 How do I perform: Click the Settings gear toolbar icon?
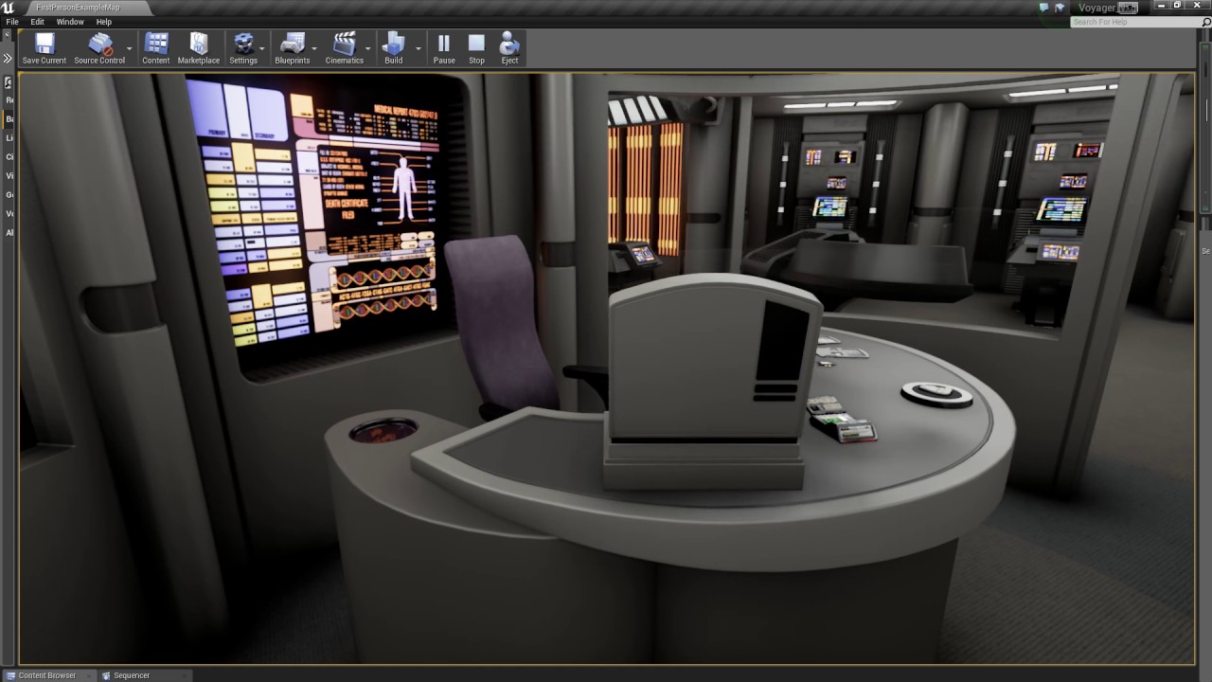pyautogui.click(x=243, y=48)
